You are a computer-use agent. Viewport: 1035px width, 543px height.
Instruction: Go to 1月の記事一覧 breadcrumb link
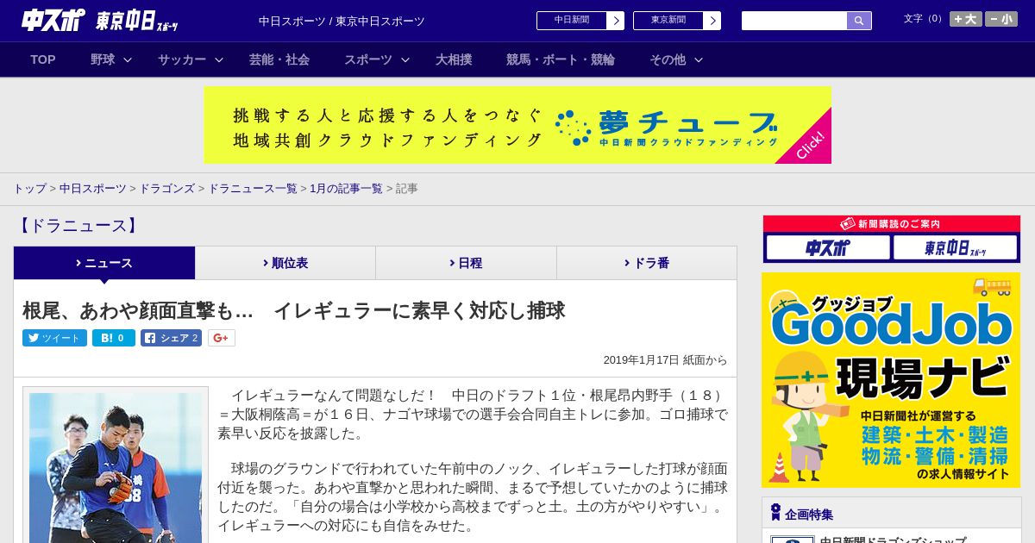point(346,188)
